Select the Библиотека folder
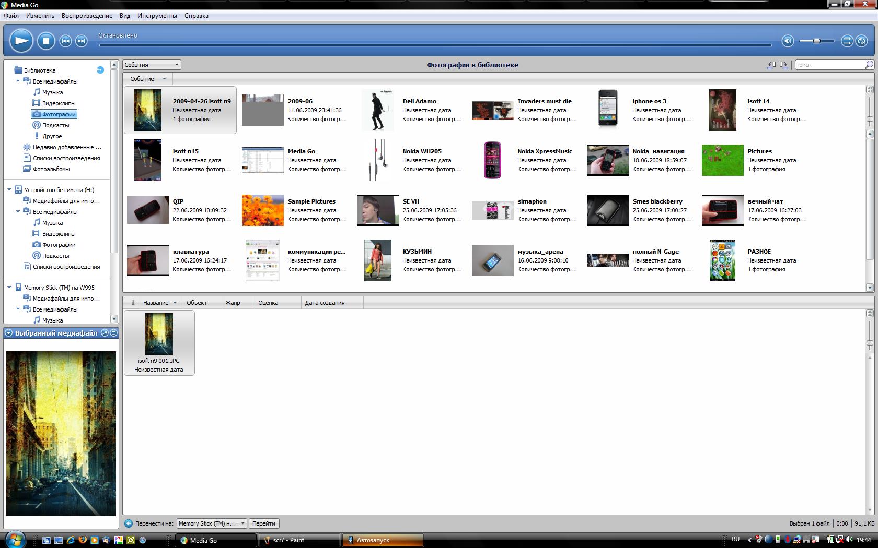 35,70
